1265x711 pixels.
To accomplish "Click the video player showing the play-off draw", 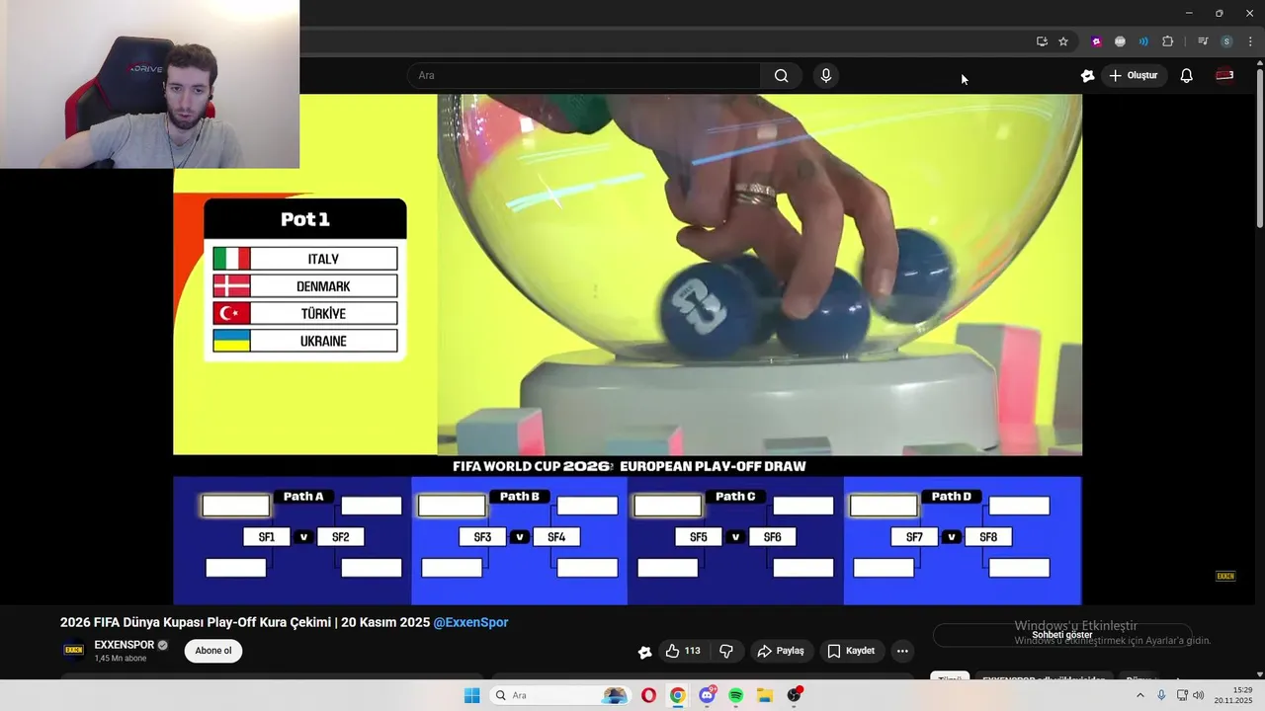I will click(628, 349).
